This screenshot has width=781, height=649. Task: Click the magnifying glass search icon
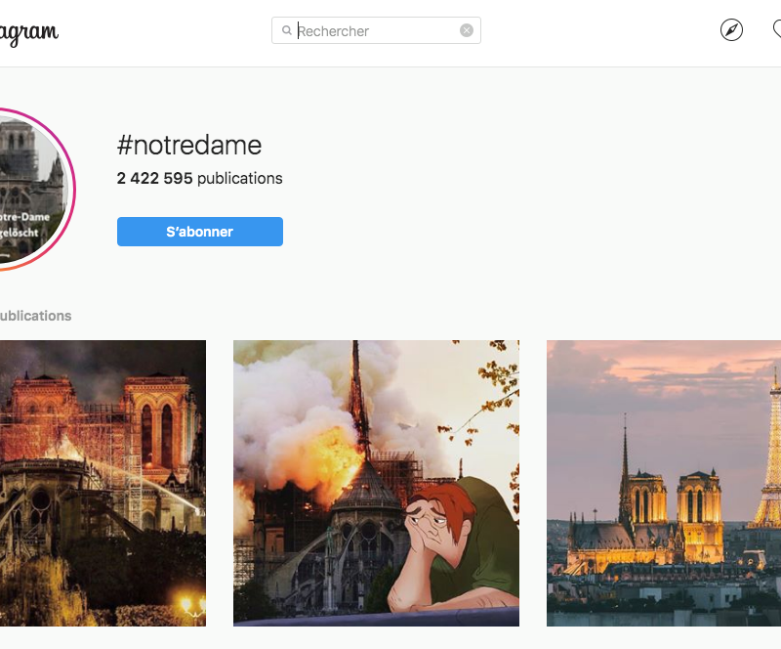[287, 31]
